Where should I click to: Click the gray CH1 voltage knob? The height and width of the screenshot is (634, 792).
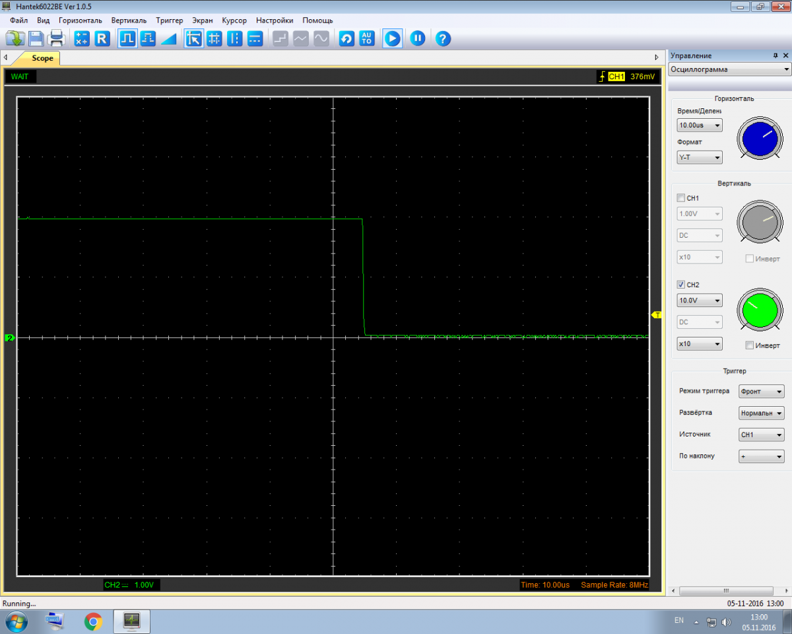(758, 221)
